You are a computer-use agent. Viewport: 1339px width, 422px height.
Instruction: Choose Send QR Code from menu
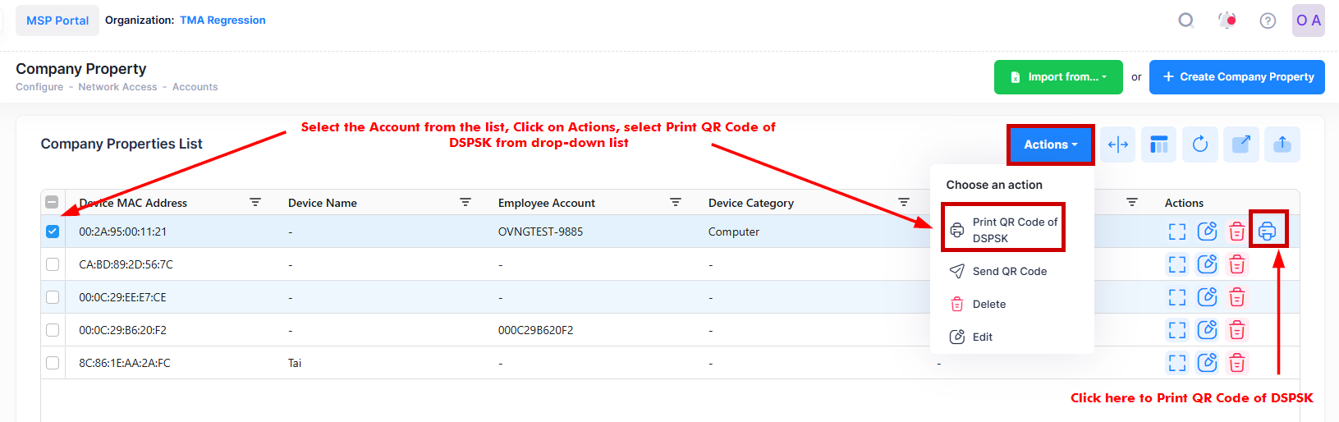point(1009,271)
